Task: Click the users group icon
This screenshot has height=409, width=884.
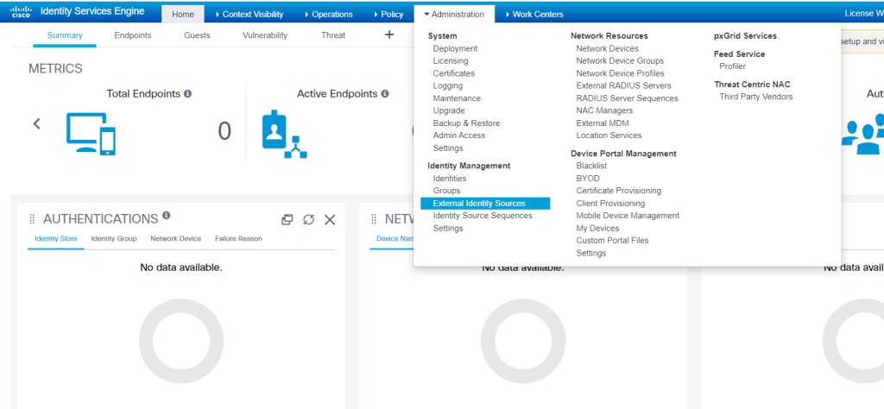Action: tap(862, 134)
